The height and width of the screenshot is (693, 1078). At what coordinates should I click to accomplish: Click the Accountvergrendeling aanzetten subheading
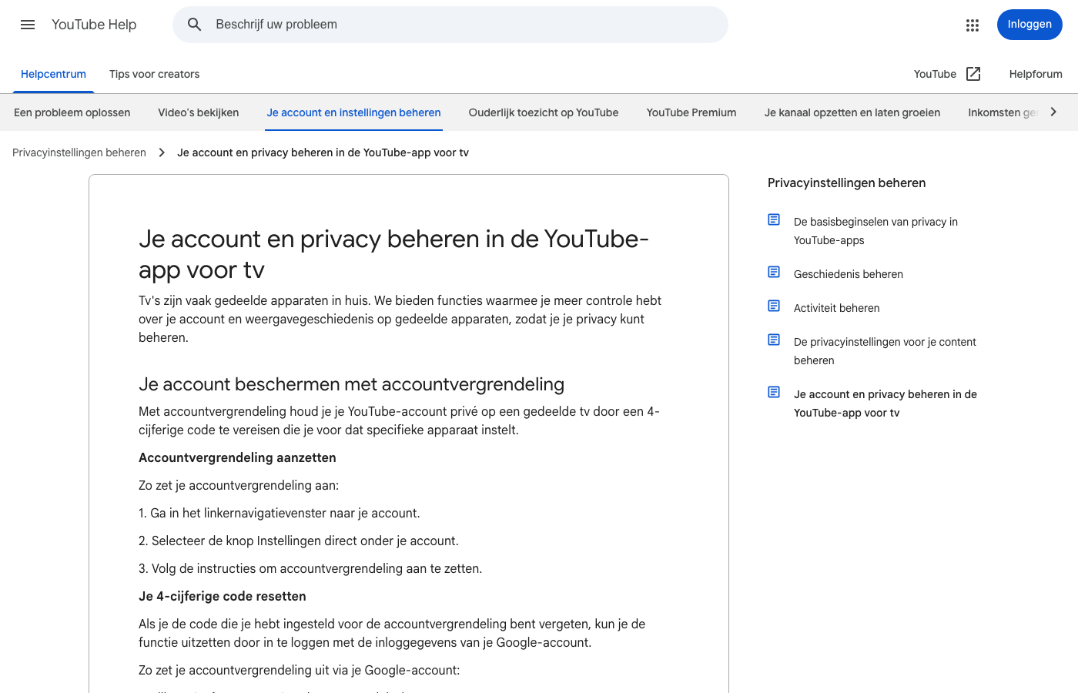pos(237,457)
